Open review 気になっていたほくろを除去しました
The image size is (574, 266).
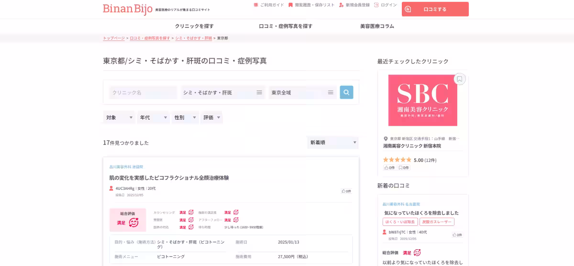421,213
